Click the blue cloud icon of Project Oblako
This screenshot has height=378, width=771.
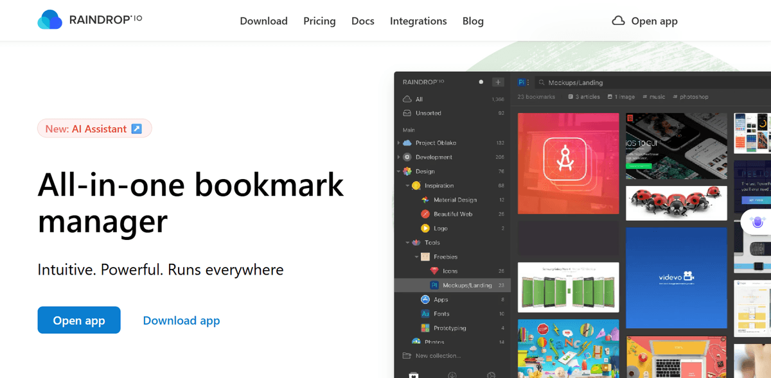coord(407,143)
